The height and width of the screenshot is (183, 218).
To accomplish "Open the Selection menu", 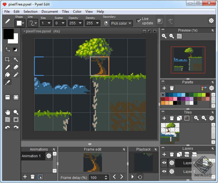I will tap(31, 12).
